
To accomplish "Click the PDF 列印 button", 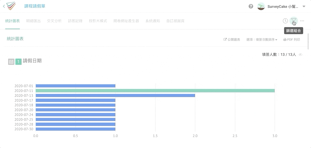I will click(x=292, y=40).
